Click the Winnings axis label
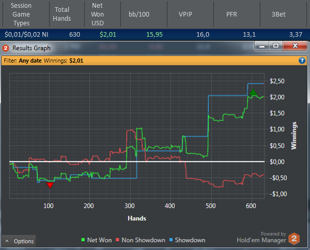 pyautogui.click(x=294, y=136)
